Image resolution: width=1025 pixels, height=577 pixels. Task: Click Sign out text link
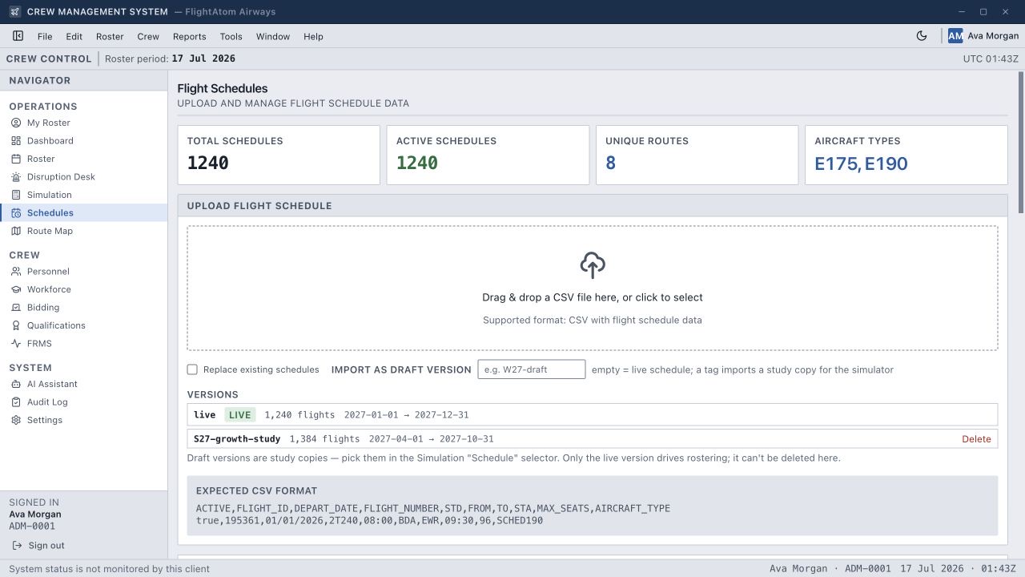click(46, 546)
